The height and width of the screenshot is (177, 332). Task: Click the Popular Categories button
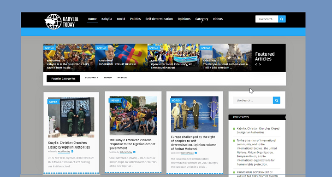63,79
